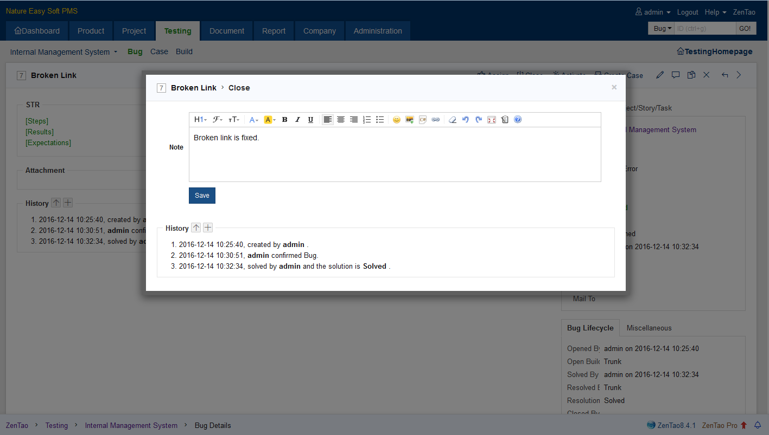Open the Administration tab

click(x=378, y=31)
